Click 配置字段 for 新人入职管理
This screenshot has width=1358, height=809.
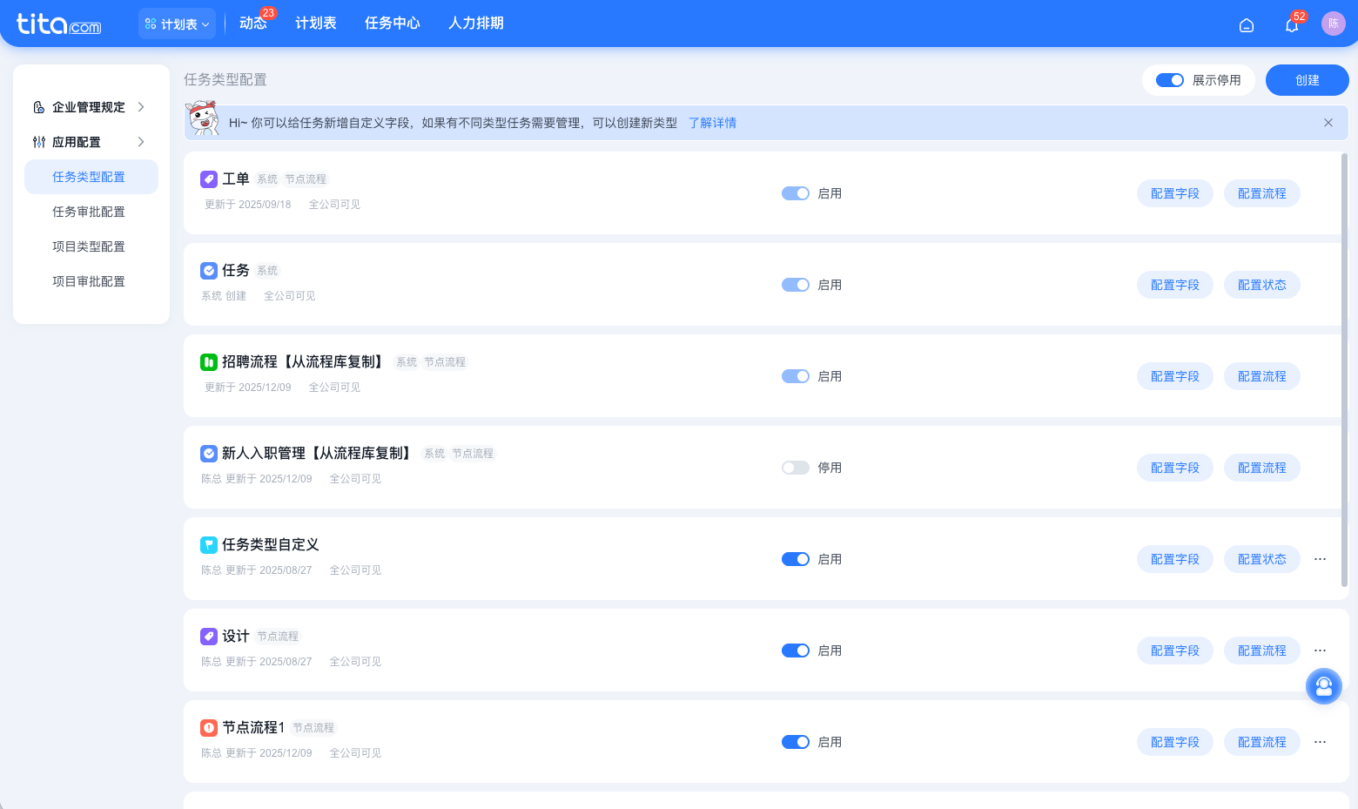pyautogui.click(x=1175, y=468)
